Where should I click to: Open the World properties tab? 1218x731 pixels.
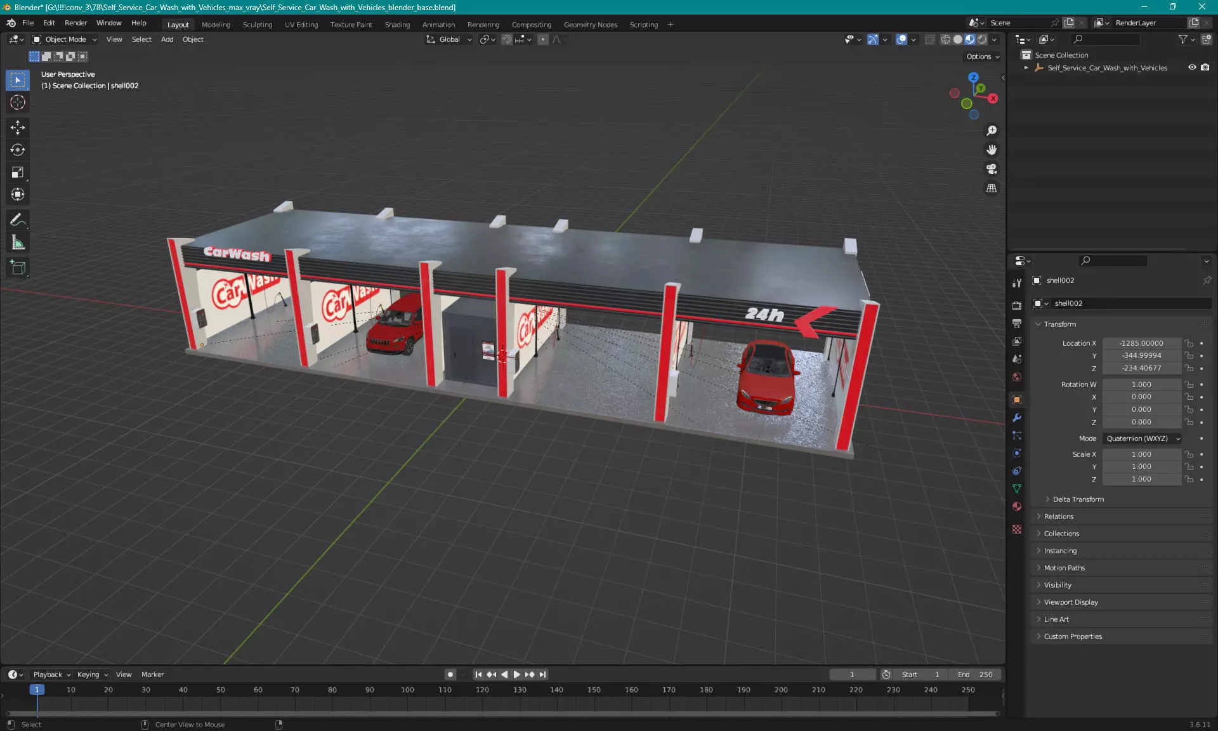pyautogui.click(x=1017, y=377)
